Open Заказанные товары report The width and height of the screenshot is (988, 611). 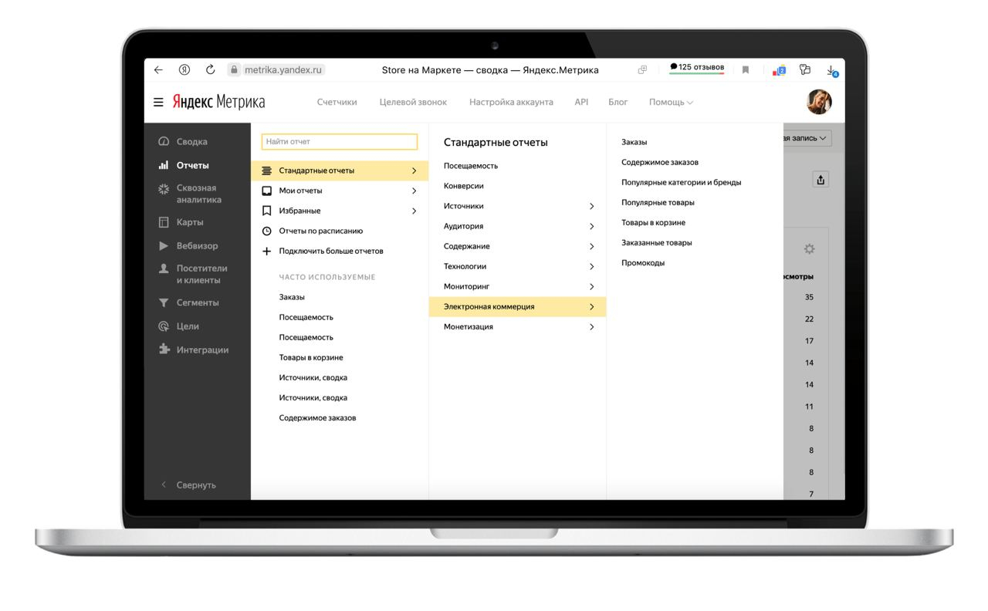pos(657,242)
